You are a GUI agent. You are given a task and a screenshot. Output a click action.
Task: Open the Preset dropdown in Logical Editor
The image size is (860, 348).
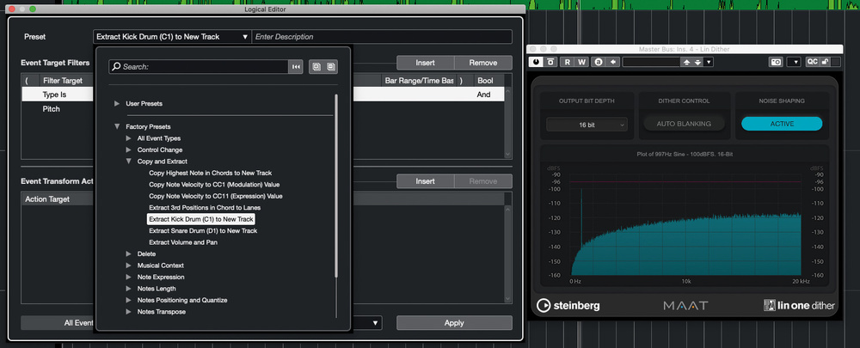172,37
